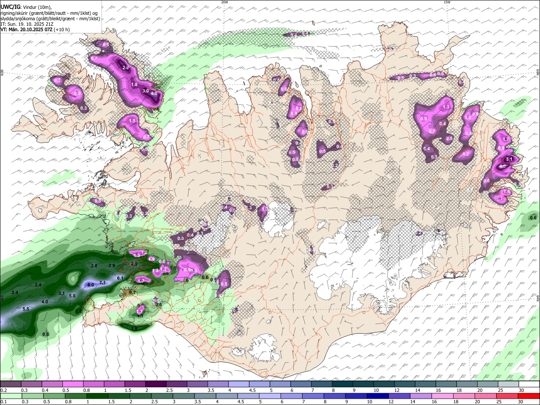540x405 pixels.
Task: Click the 6.1 rain value on the map
Action: coord(120,278)
